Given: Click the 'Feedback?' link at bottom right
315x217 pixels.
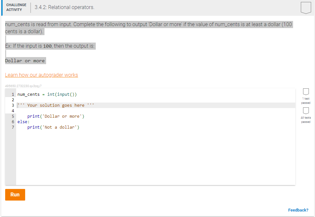Looking at the screenshot, I should click(298, 210).
